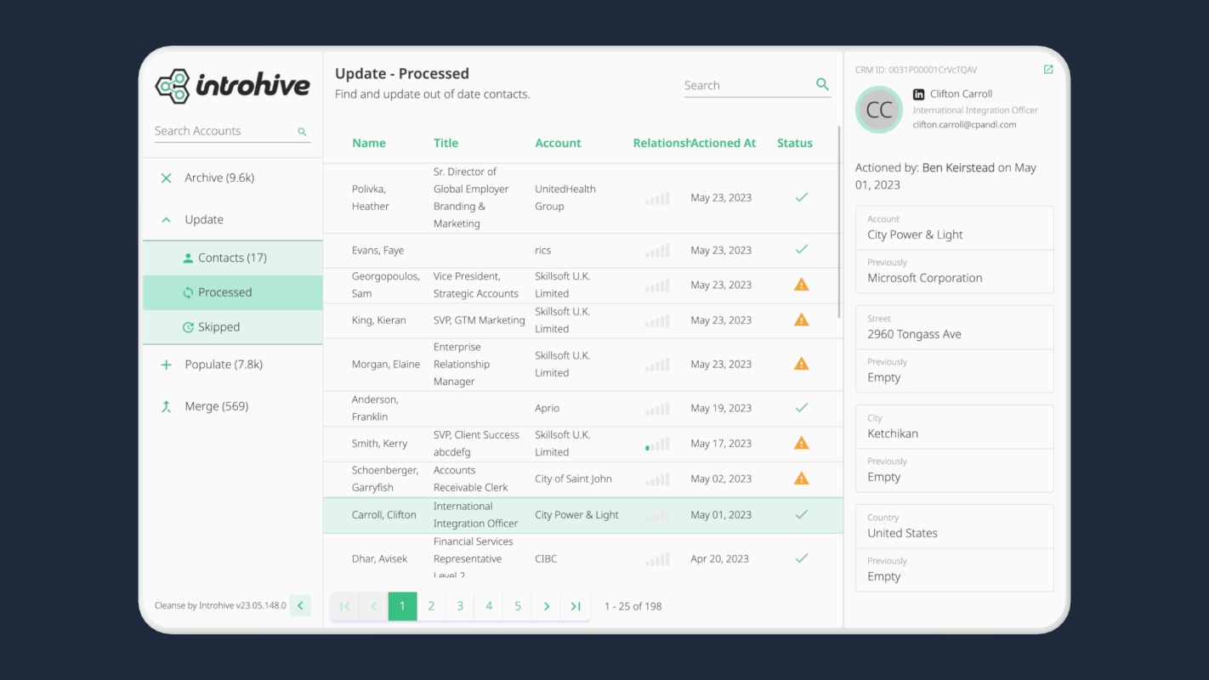Sort by the Actioned At column header
The height and width of the screenshot is (680, 1209).
[724, 143]
